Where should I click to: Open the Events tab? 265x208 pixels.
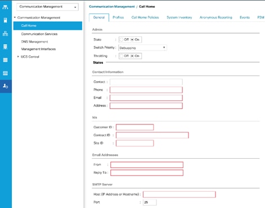245,17
